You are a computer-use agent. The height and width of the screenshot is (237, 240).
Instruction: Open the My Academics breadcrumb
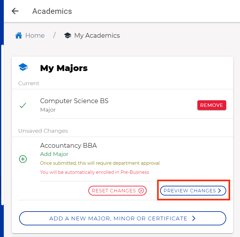coord(97,36)
